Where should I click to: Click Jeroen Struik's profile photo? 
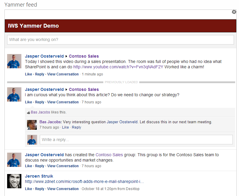click(14, 181)
